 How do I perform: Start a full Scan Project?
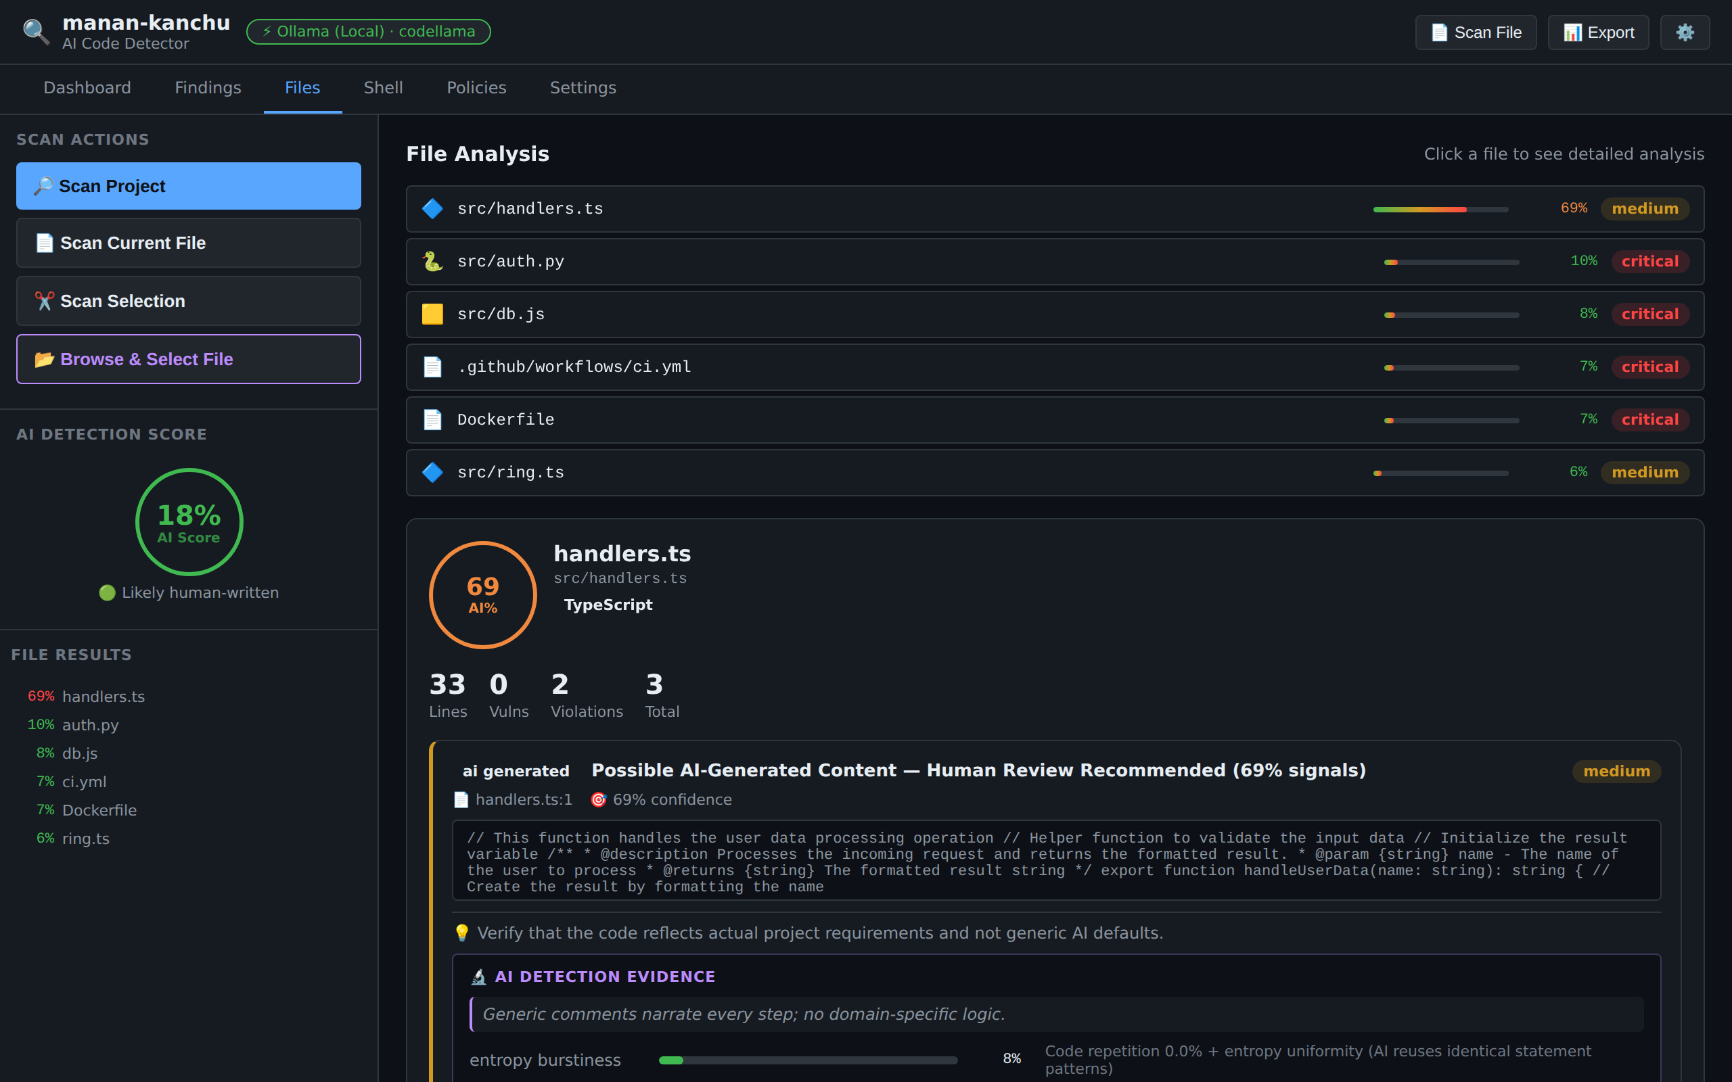click(x=188, y=186)
